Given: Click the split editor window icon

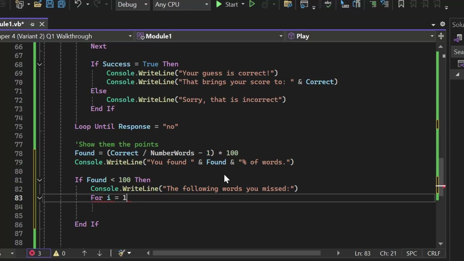Looking at the screenshot, I should [x=441, y=36].
